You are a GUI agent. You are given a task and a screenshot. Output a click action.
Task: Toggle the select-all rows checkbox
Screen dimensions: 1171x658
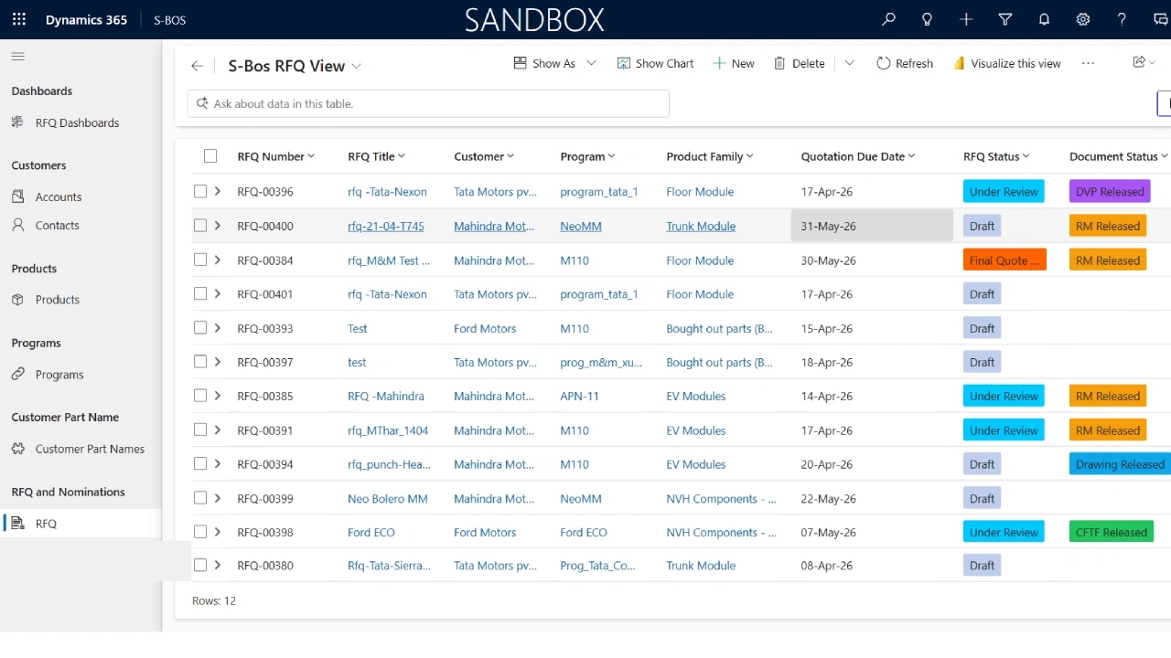click(x=210, y=156)
